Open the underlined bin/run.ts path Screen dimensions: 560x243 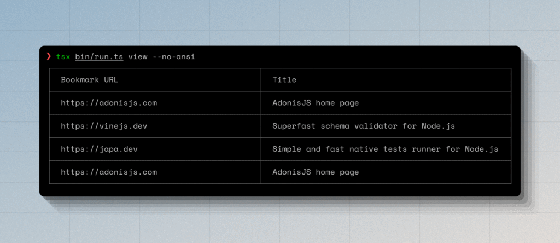tap(99, 57)
